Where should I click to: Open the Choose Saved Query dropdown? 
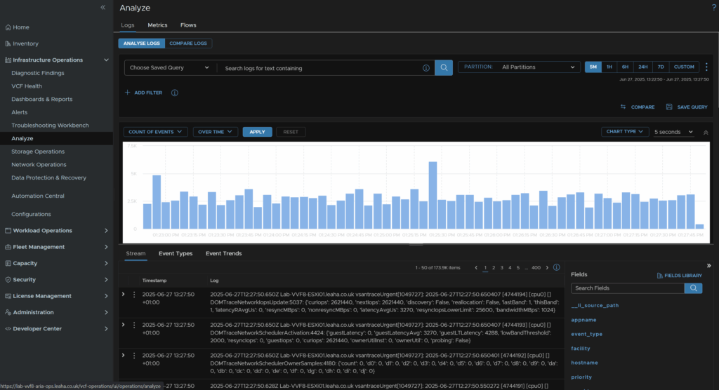169,68
